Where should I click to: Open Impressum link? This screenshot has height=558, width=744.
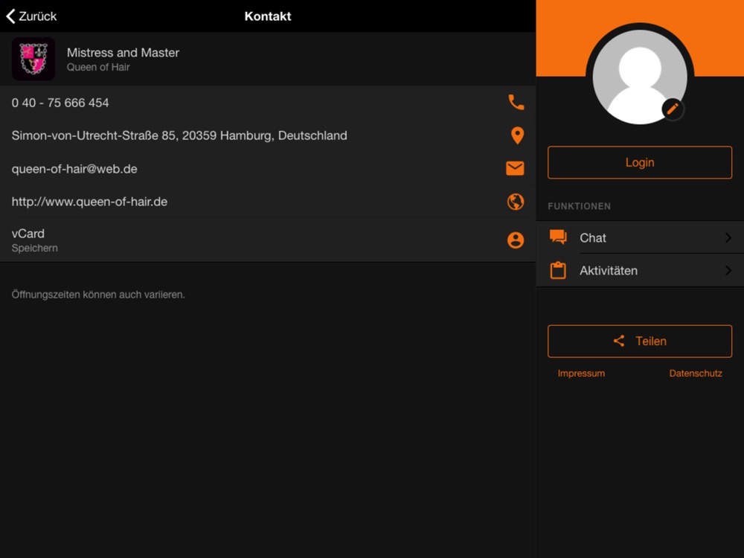(x=581, y=373)
